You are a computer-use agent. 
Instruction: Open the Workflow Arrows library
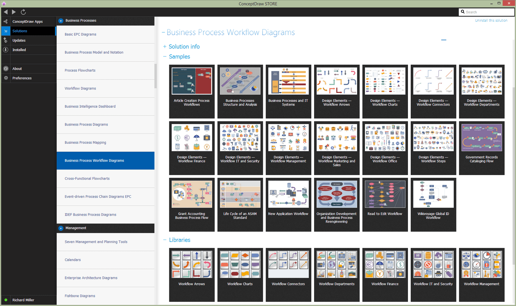pyautogui.click(x=192, y=275)
